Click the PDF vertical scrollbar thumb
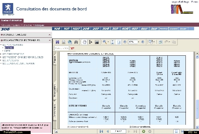This screenshot has width=199, height=134. (x=197, y=109)
